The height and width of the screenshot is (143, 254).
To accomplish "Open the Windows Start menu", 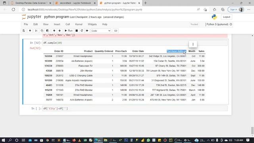I will (3, 140).
